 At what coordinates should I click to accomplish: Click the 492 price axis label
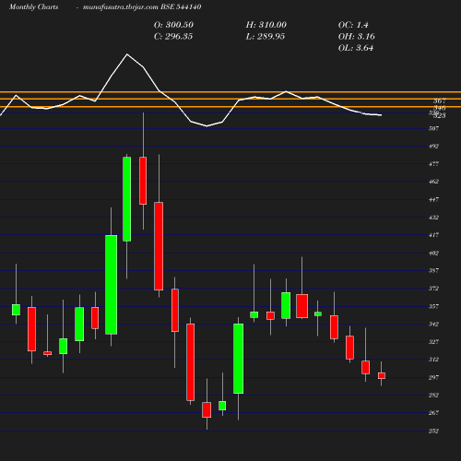click(x=433, y=147)
